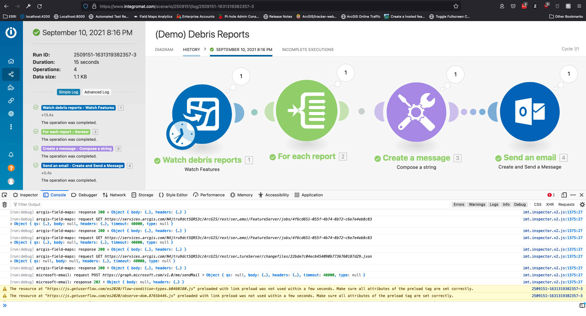Image resolution: width=586 pixels, height=316 pixels.
Task: Enable the Errors console filter
Action: tap(459, 204)
